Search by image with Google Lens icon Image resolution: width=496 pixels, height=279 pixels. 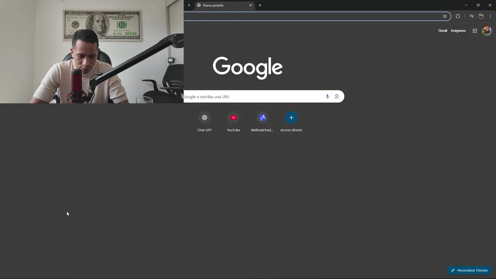click(337, 96)
